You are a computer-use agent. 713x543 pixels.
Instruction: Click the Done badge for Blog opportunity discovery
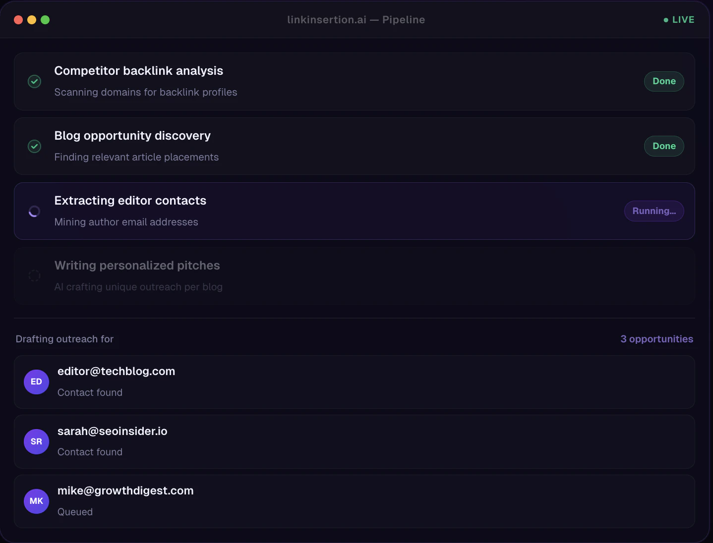coord(664,146)
